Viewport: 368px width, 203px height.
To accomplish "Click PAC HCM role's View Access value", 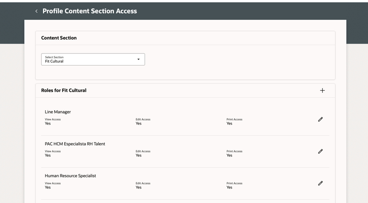I will click(x=48, y=155).
